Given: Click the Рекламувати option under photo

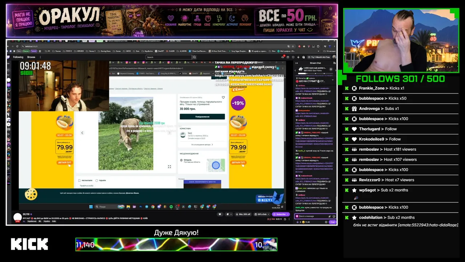Looking at the screenshot, I should [85, 180].
